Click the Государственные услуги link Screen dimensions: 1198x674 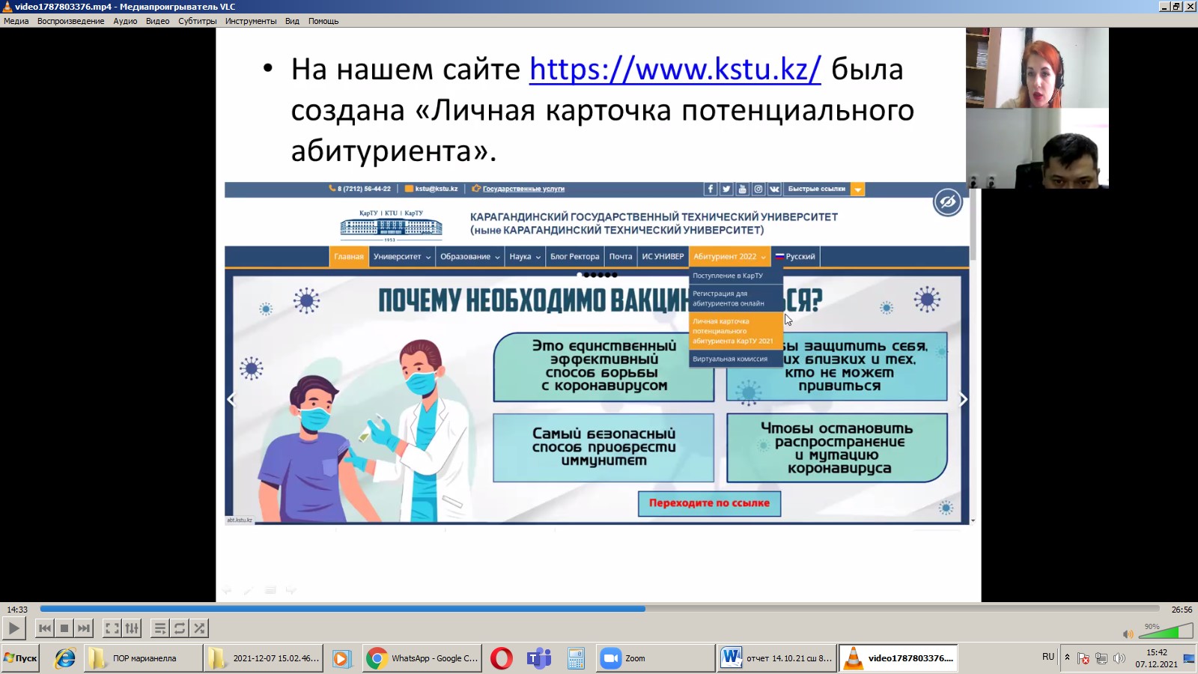pos(523,189)
